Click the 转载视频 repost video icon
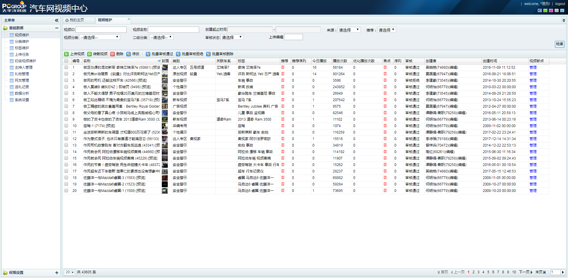Viewport: 568px width, 278px height. tap(90, 54)
